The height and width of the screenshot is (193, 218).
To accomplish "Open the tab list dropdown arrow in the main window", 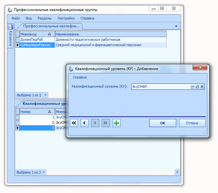I will click(x=176, y=26).
